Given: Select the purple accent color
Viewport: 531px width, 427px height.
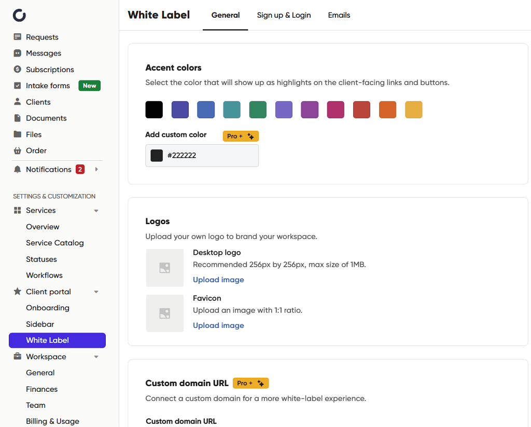Looking at the screenshot, I should pyautogui.click(x=310, y=109).
